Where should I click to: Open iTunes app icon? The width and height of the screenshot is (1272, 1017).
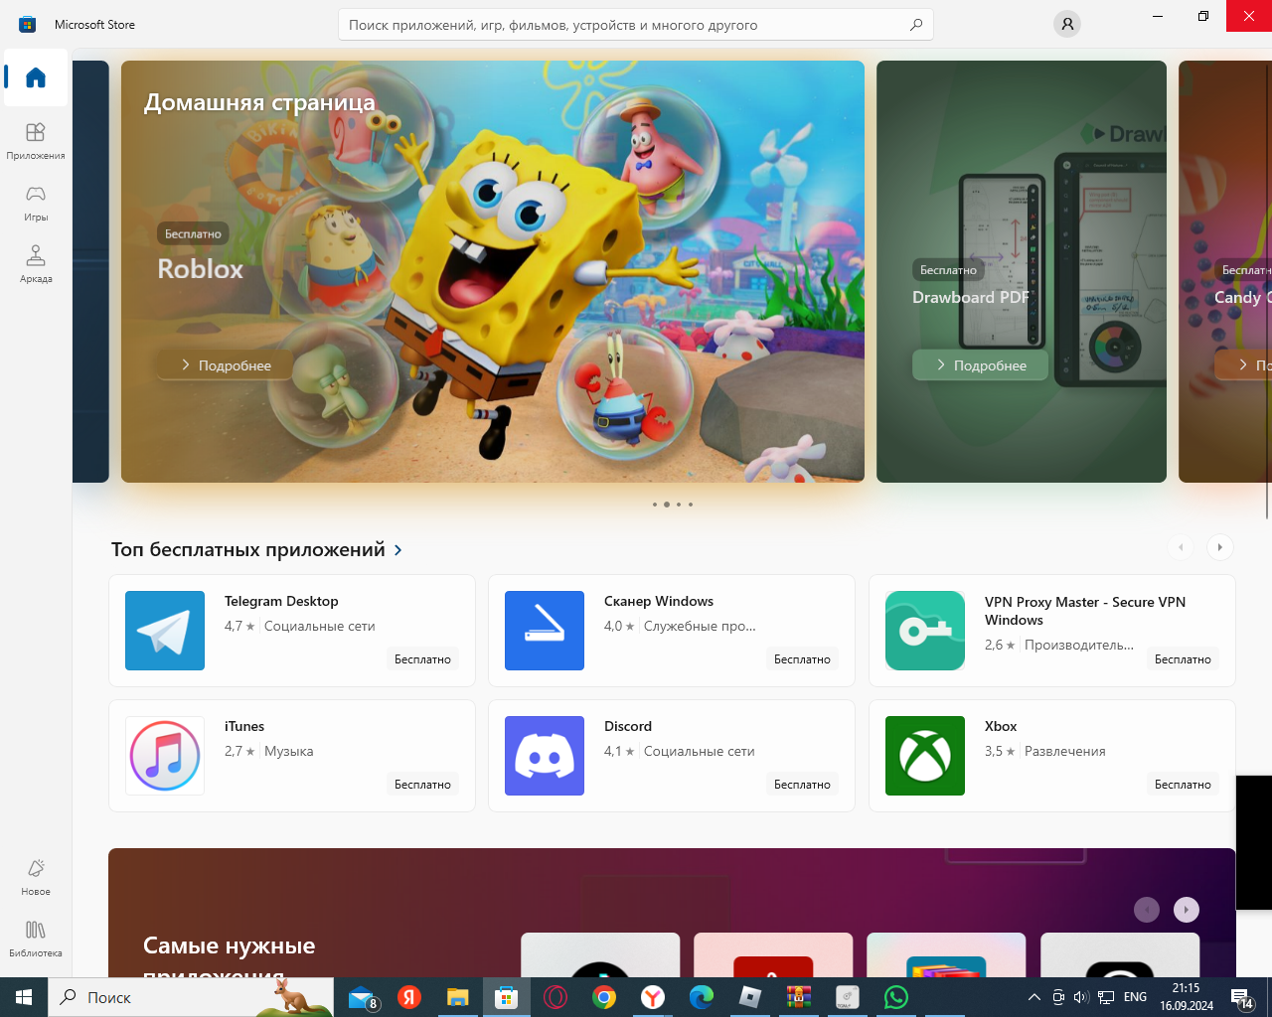pos(165,756)
